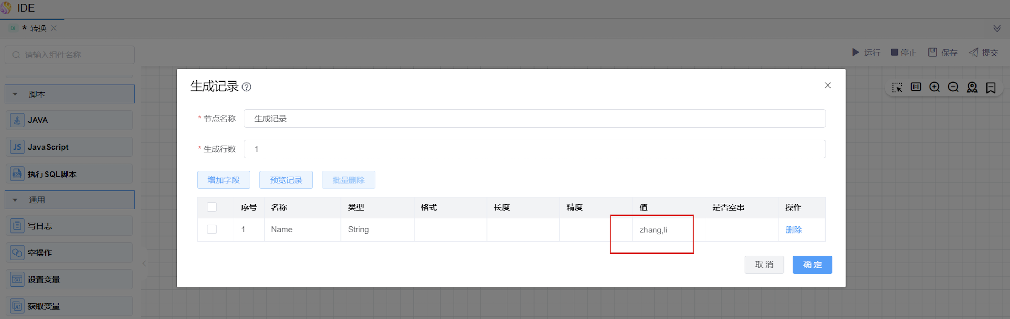Image resolution: width=1010 pixels, height=319 pixels.
Task: Expand the tab list double-chevron at top right
Action: tap(997, 28)
